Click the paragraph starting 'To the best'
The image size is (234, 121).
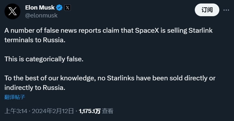click(x=110, y=83)
